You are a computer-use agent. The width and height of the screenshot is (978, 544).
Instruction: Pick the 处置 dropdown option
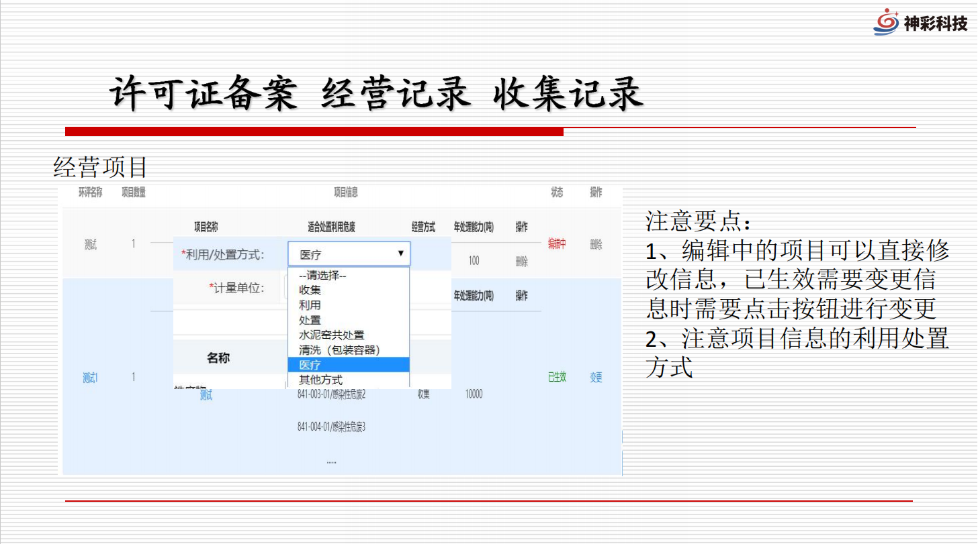[x=310, y=320]
